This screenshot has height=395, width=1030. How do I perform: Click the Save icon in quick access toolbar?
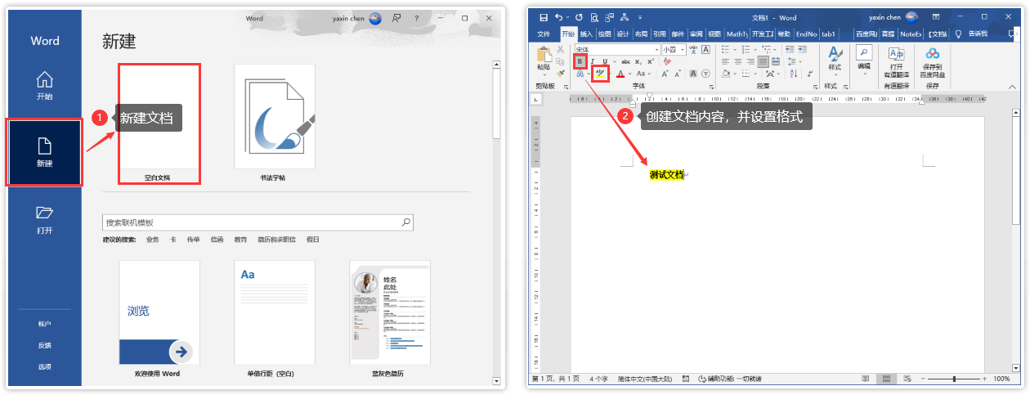(x=544, y=17)
